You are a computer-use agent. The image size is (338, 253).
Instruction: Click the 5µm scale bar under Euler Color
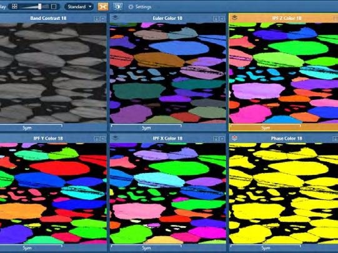tap(146, 127)
